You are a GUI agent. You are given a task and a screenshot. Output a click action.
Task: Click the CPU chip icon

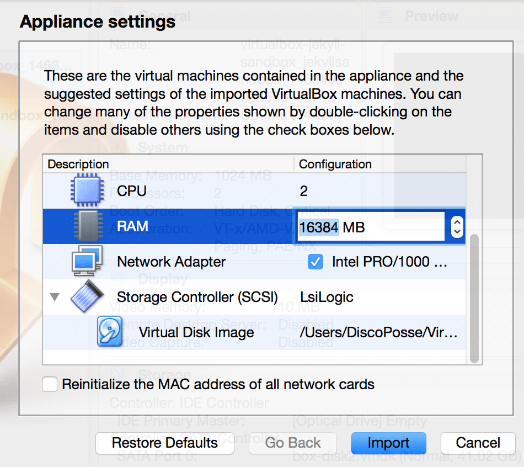pyautogui.click(x=87, y=191)
